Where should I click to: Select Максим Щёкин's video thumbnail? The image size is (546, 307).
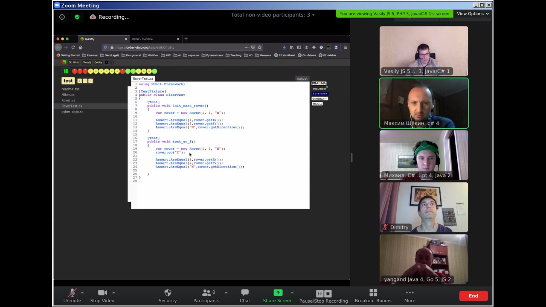click(424, 103)
